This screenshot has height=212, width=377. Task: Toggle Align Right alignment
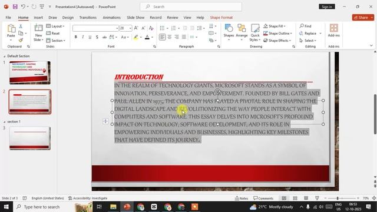(x=177, y=37)
